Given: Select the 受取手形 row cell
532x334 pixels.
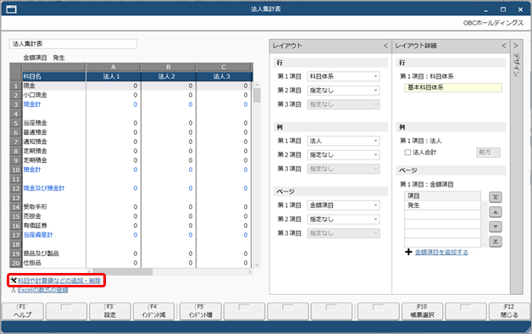Looking at the screenshot, I should pos(54,207).
